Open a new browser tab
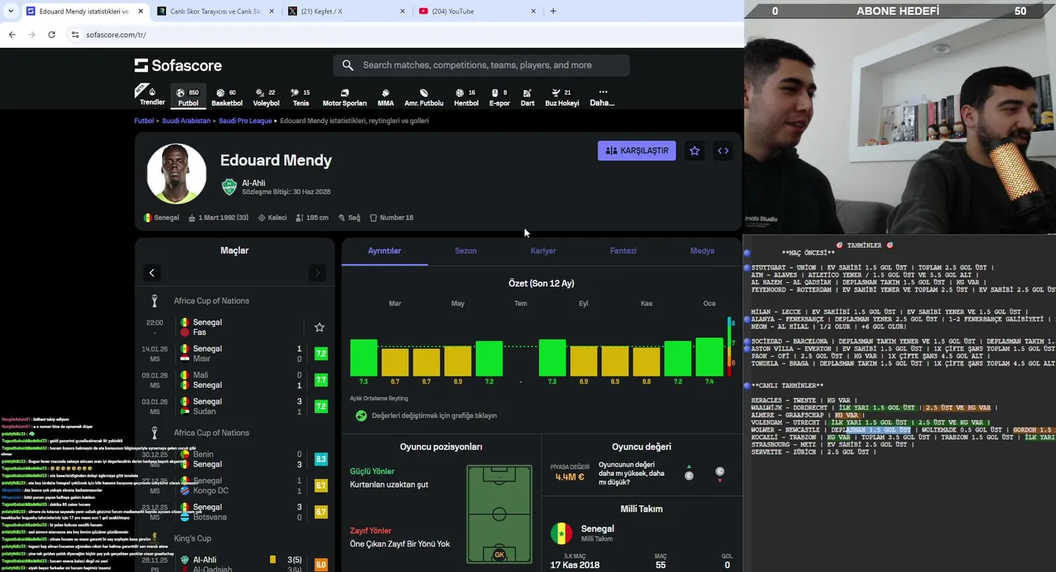 point(553,11)
